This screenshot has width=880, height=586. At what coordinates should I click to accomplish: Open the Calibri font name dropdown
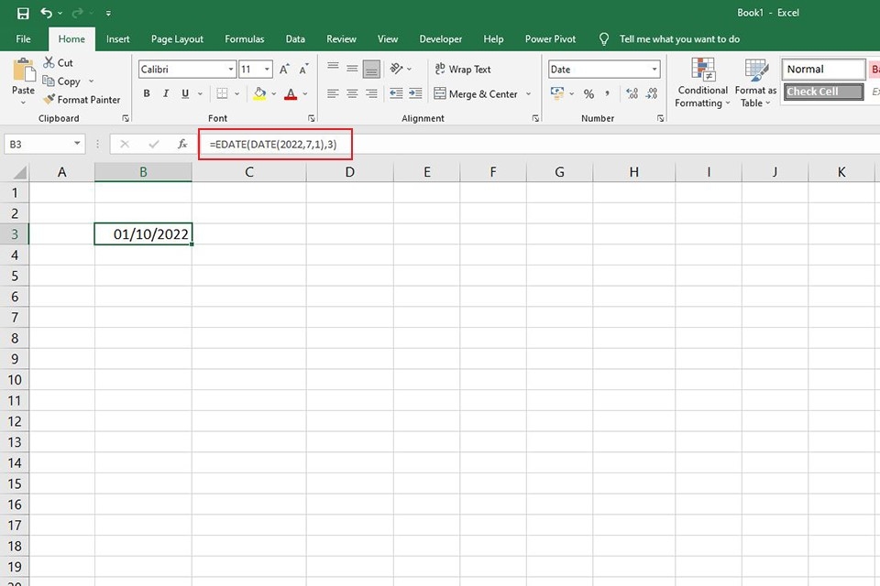pyautogui.click(x=230, y=70)
